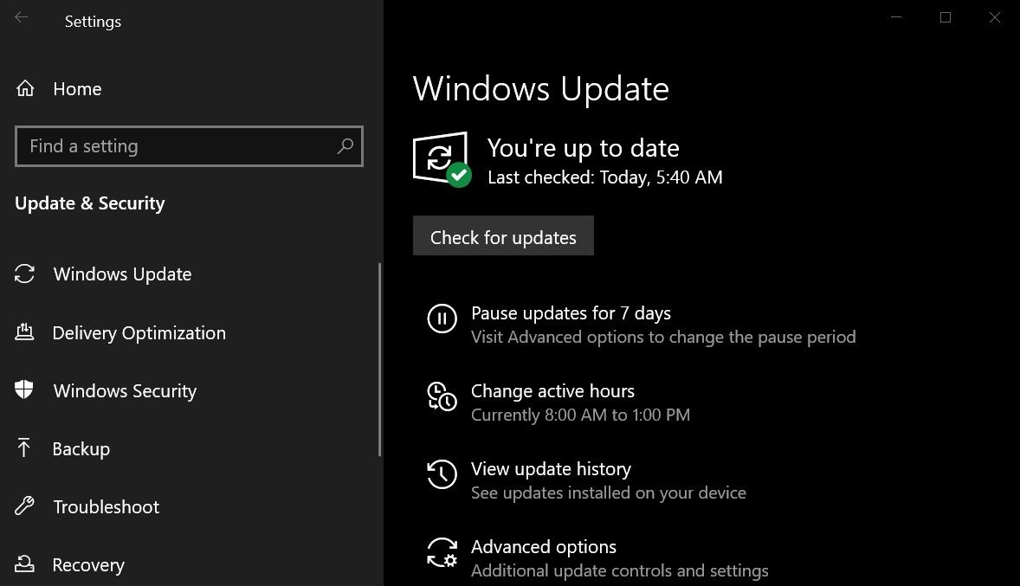Pause updates for 7 days
The width and height of the screenshot is (1020, 586).
[571, 313]
